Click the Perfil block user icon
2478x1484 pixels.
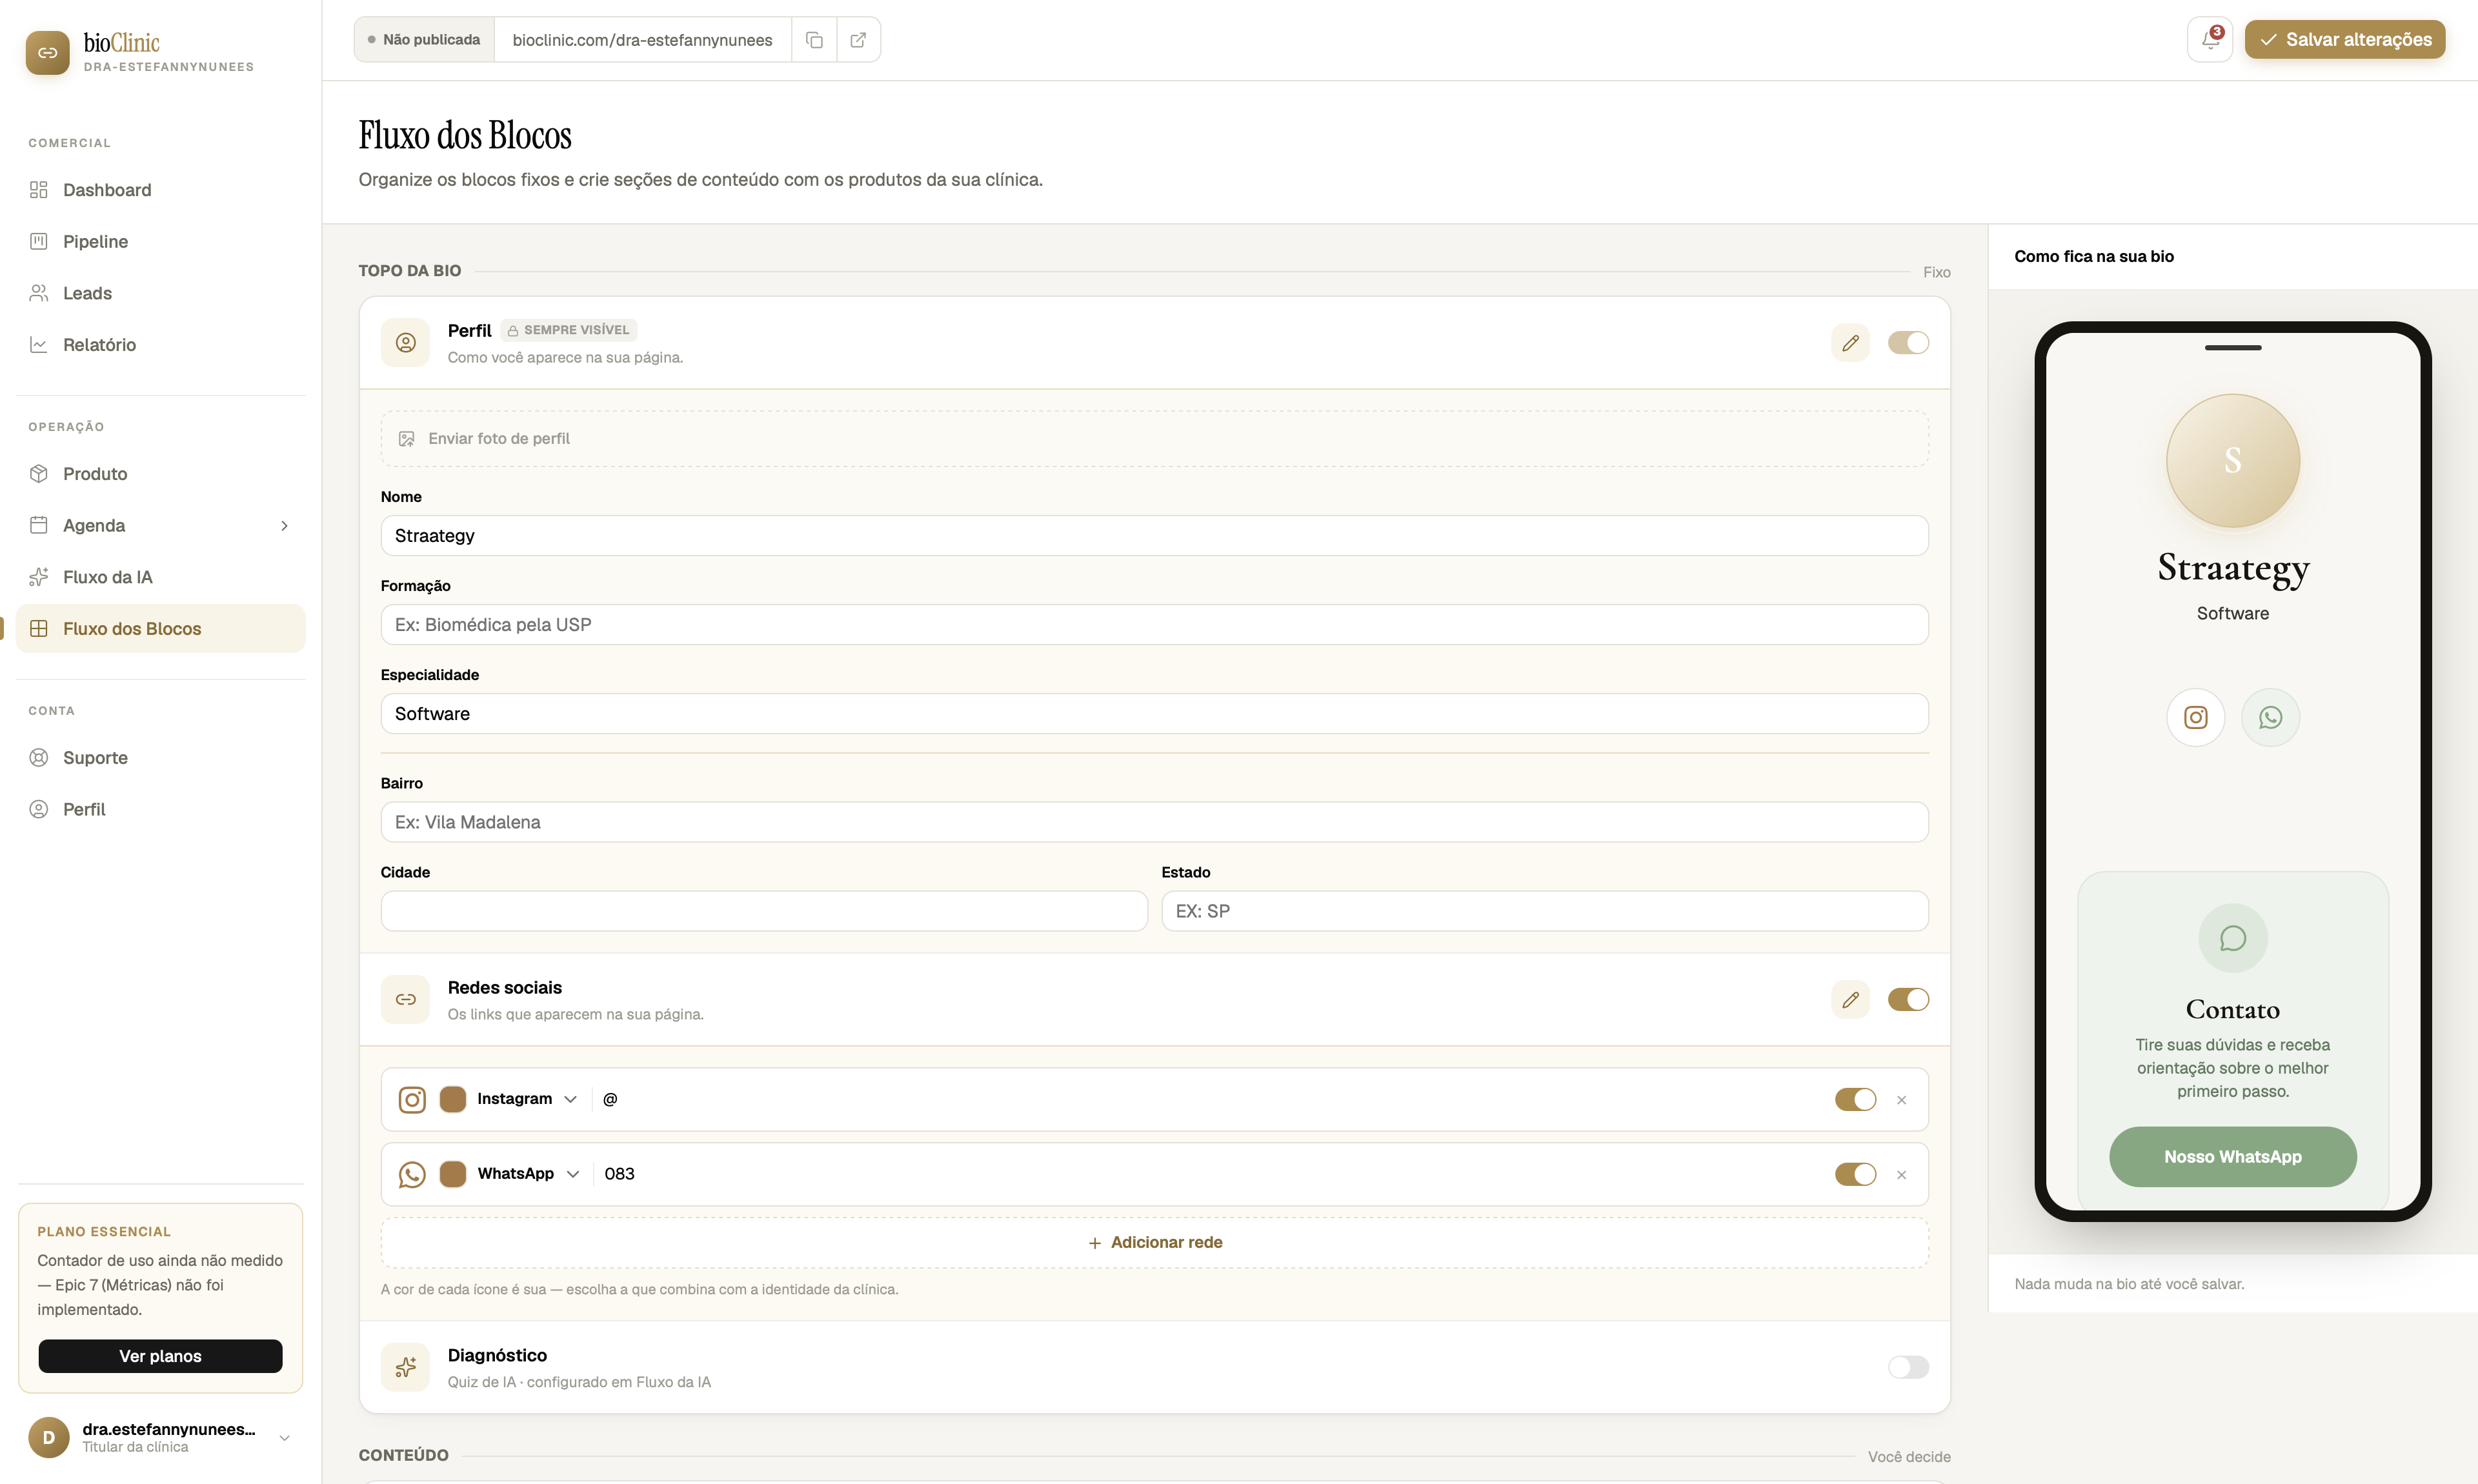pos(405,343)
